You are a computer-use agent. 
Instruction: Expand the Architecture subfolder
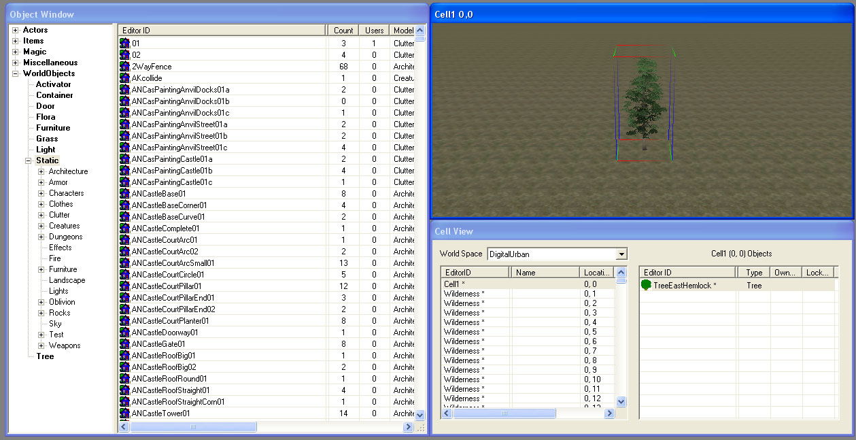[x=41, y=171]
